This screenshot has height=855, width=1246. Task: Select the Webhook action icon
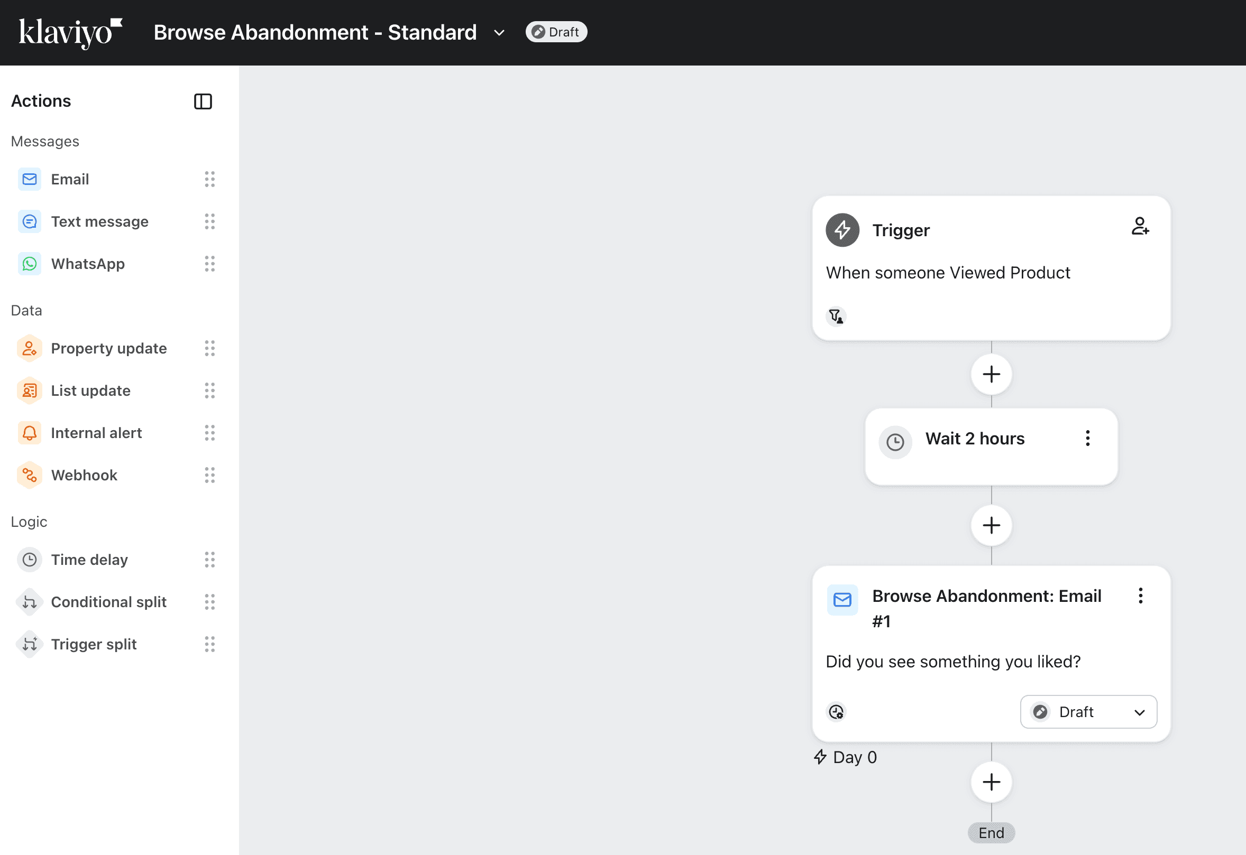30,475
